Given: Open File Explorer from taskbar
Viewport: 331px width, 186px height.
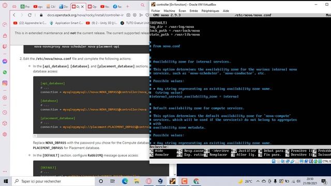Looking at the screenshot, I should pos(137,181).
